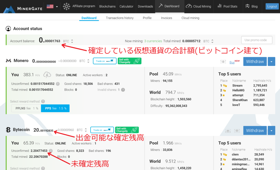Screen dimensions: 280x170
Task: Click Pool Stats bar chart icon
Action: pos(220,6)
